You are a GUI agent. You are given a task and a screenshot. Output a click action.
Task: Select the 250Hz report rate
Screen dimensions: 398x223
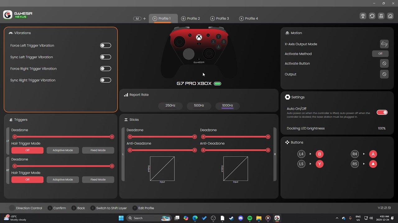pos(170,106)
